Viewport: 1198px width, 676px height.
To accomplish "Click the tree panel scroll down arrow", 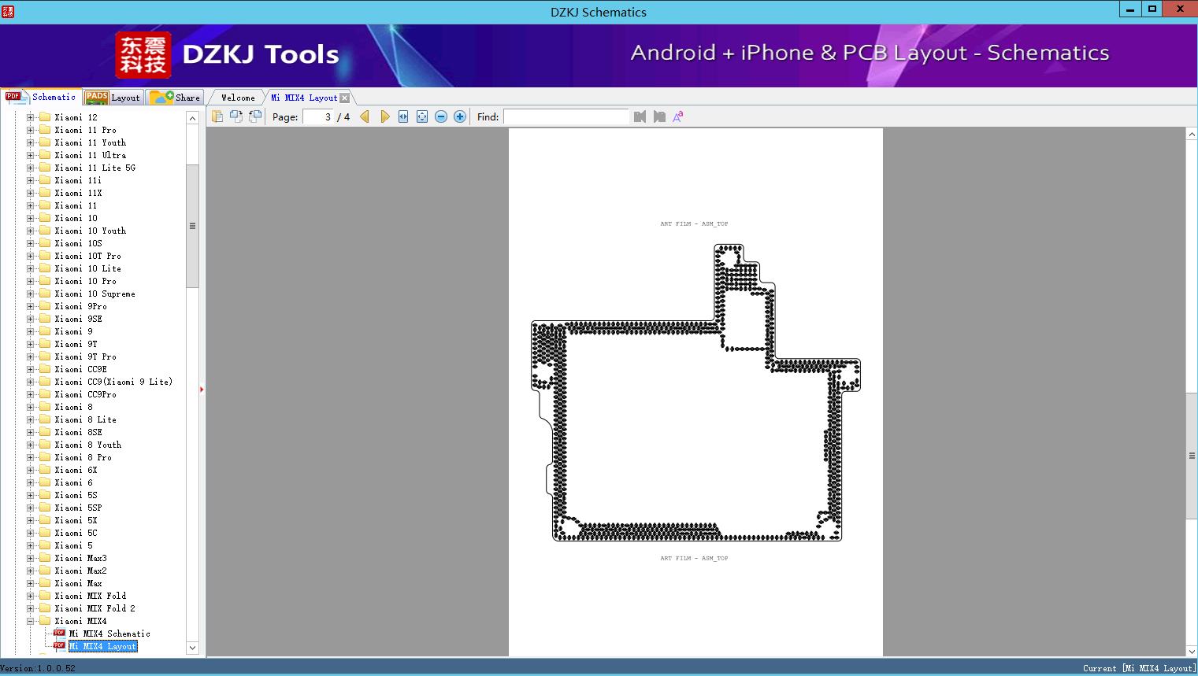I will point(192,648).
